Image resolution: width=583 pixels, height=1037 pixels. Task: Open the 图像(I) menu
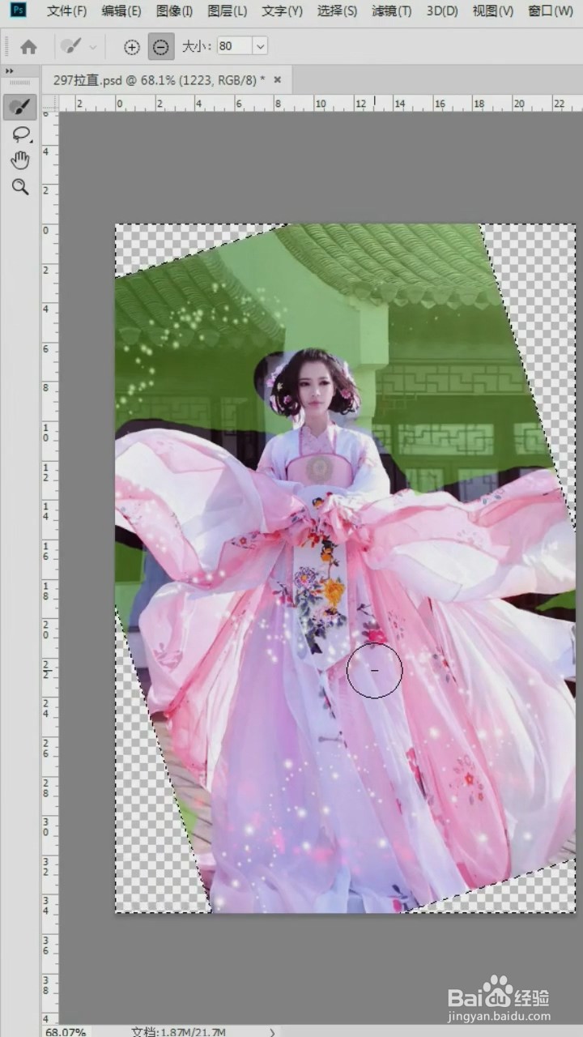pyautogui.click(x=174, y=11)
